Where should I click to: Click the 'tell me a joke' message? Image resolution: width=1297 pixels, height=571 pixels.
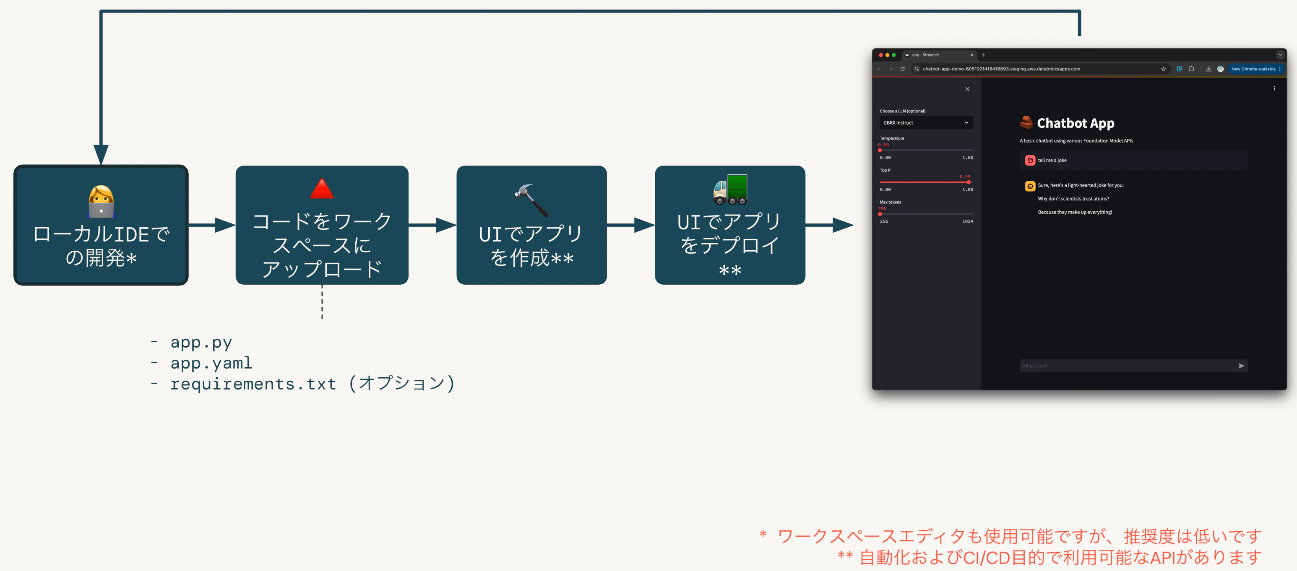coord(1052,161)
